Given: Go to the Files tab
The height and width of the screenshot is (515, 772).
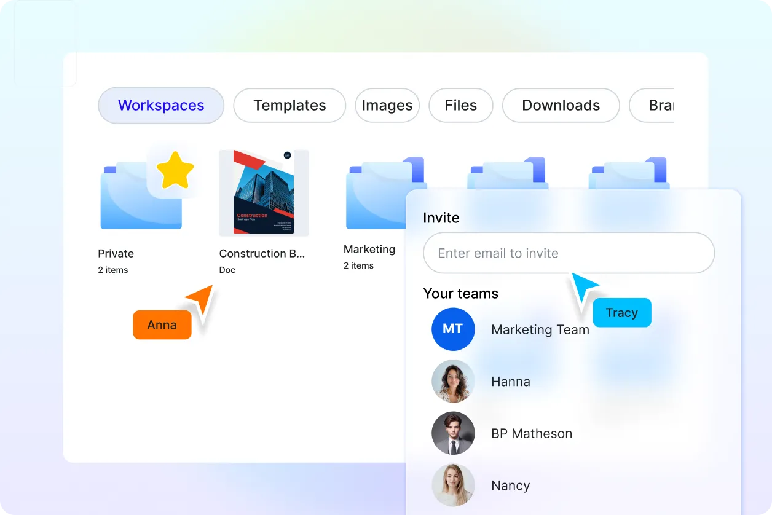Looking at the screenshot, I should (461, 105).
